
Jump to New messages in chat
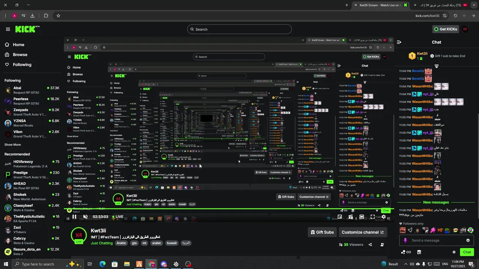(436, 202)
